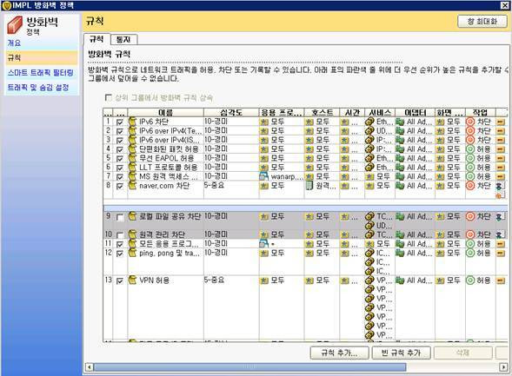512x376 pixels.
Task: Open 트래픽 및 숨김 설정 in the sidebar
Action: point(38,88)
